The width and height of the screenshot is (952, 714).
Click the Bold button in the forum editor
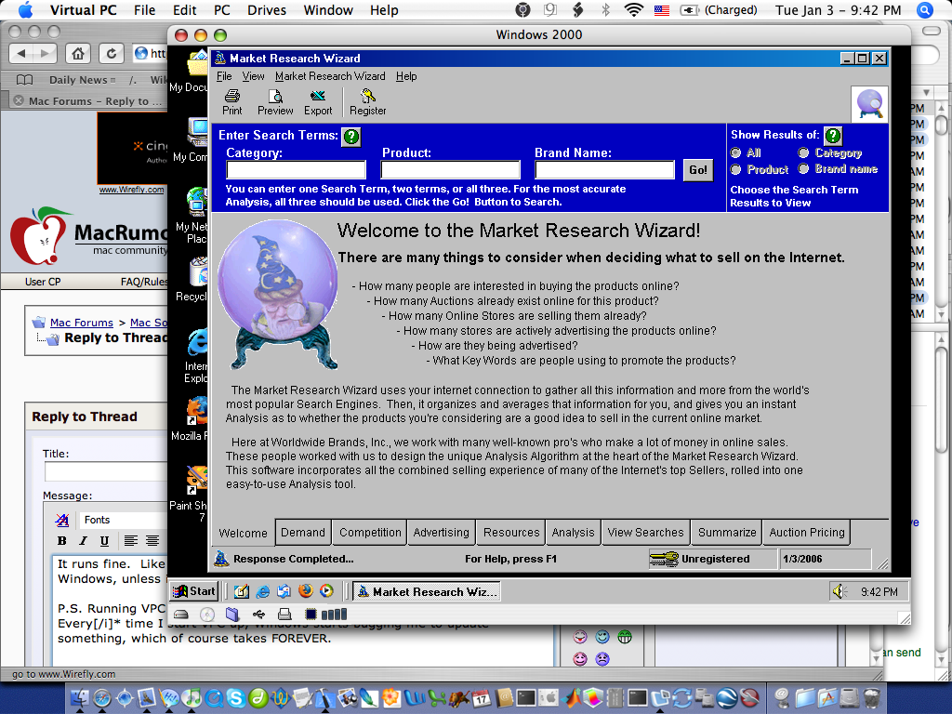(x=62, y=541)
